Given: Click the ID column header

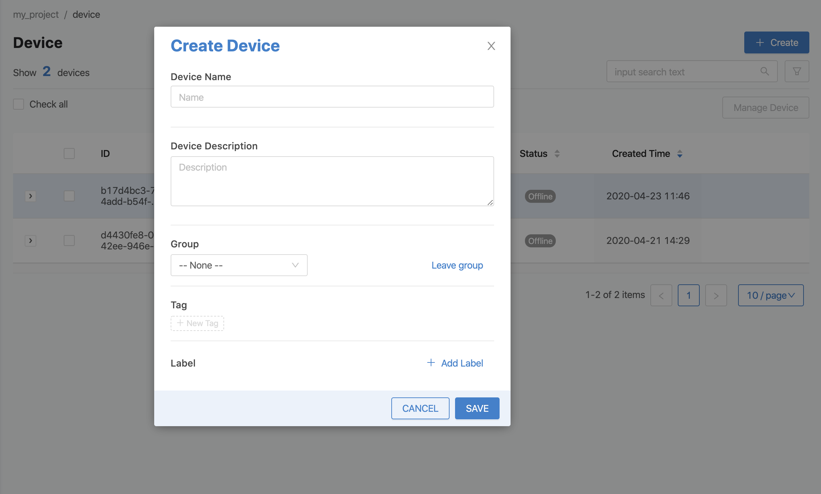Looking at the screenshot, I should pyautogui.click(x=105, y=153).
